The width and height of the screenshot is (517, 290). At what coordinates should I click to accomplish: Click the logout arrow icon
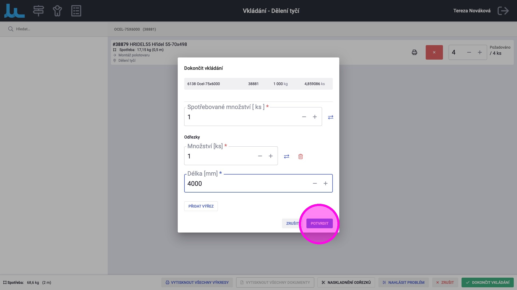coord(503,11)
